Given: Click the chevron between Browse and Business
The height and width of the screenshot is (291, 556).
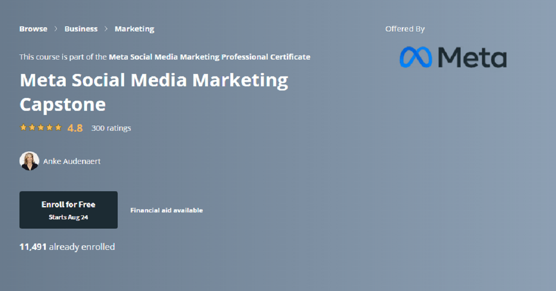Looking at the screenshot, I should coord(56,29).
